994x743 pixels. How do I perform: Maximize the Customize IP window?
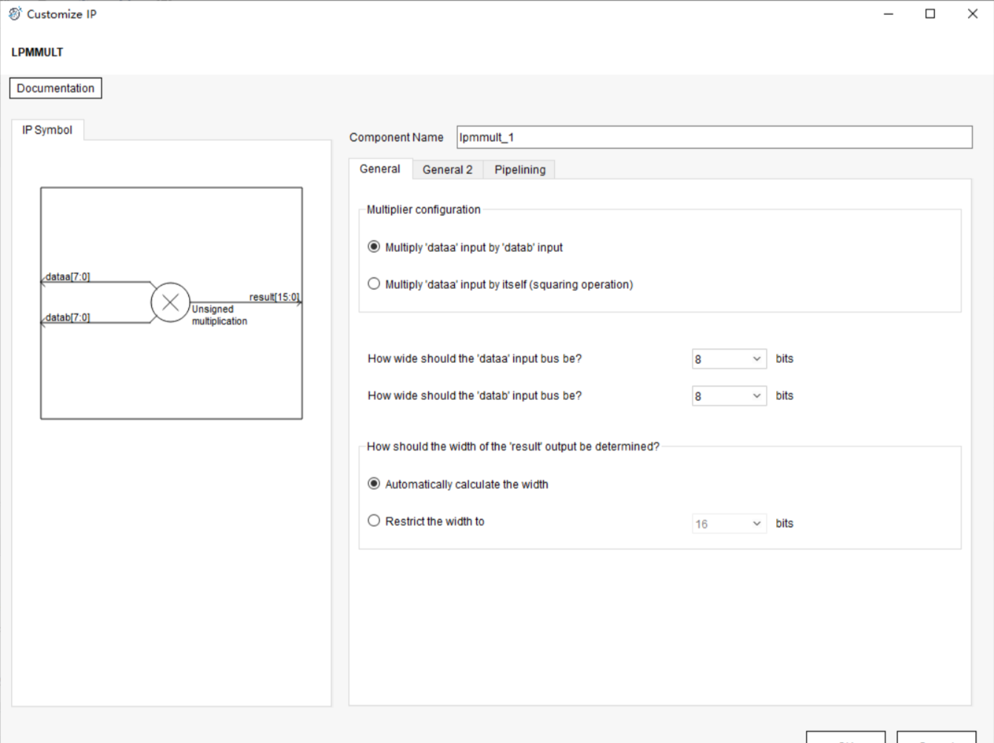pos(930,13)
